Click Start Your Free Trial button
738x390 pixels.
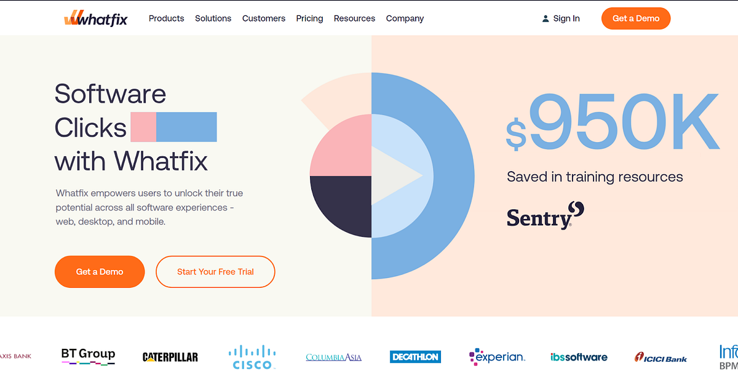point(215,271)
